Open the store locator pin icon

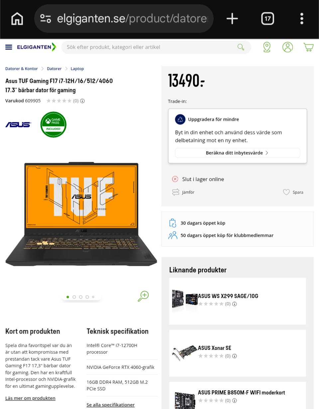tap(267, 47)
